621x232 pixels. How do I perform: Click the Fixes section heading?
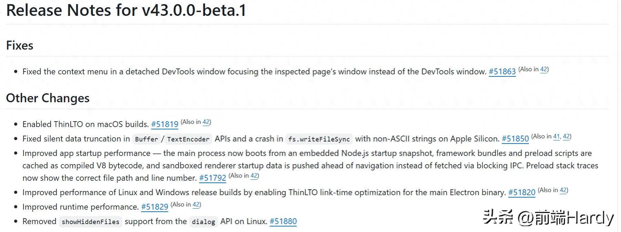point(20,45)
